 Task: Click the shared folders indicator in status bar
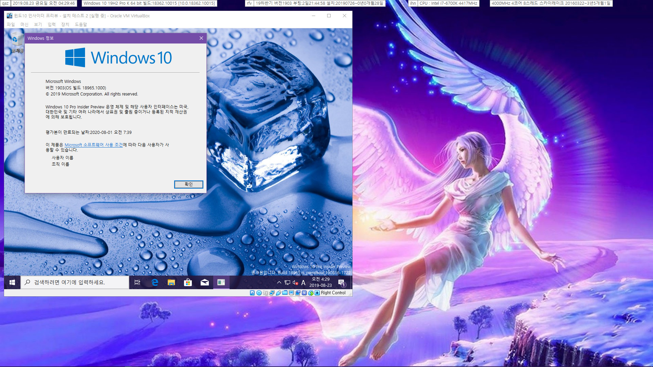(x=285, y=293)
